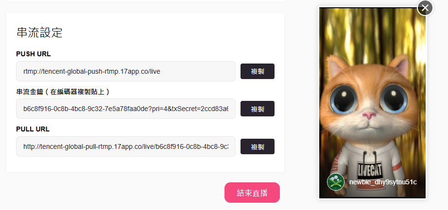Click the PUSH URL label text
448x210 pixels.
(x=34, y=54)
